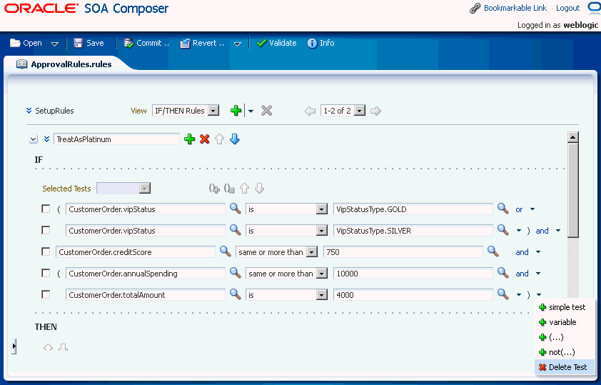Open magnifier search for the 750 value
This screenshot has width=601, height=385.
click(x=493, y=251)
